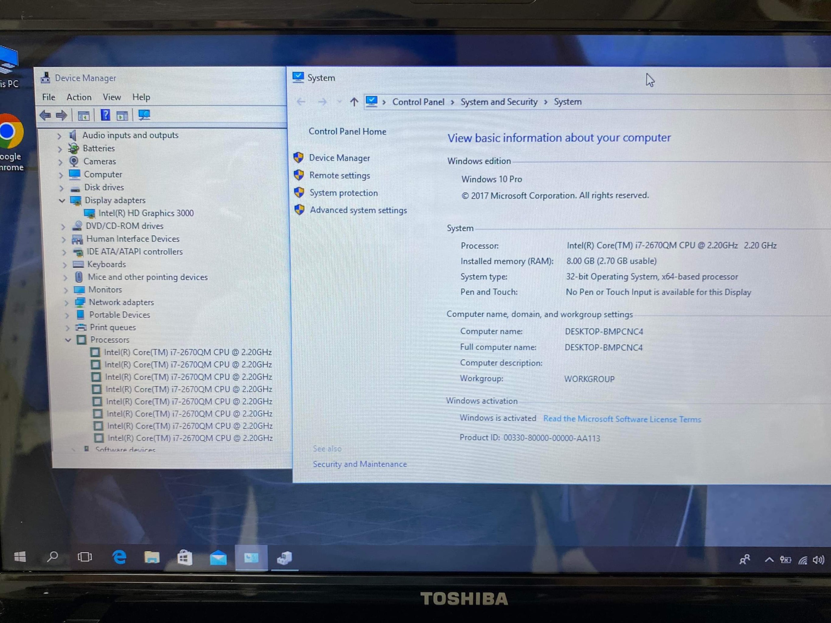831x623 pixels.
Task: Click the People icon in the system tray
Action: [x=745, y=559]
